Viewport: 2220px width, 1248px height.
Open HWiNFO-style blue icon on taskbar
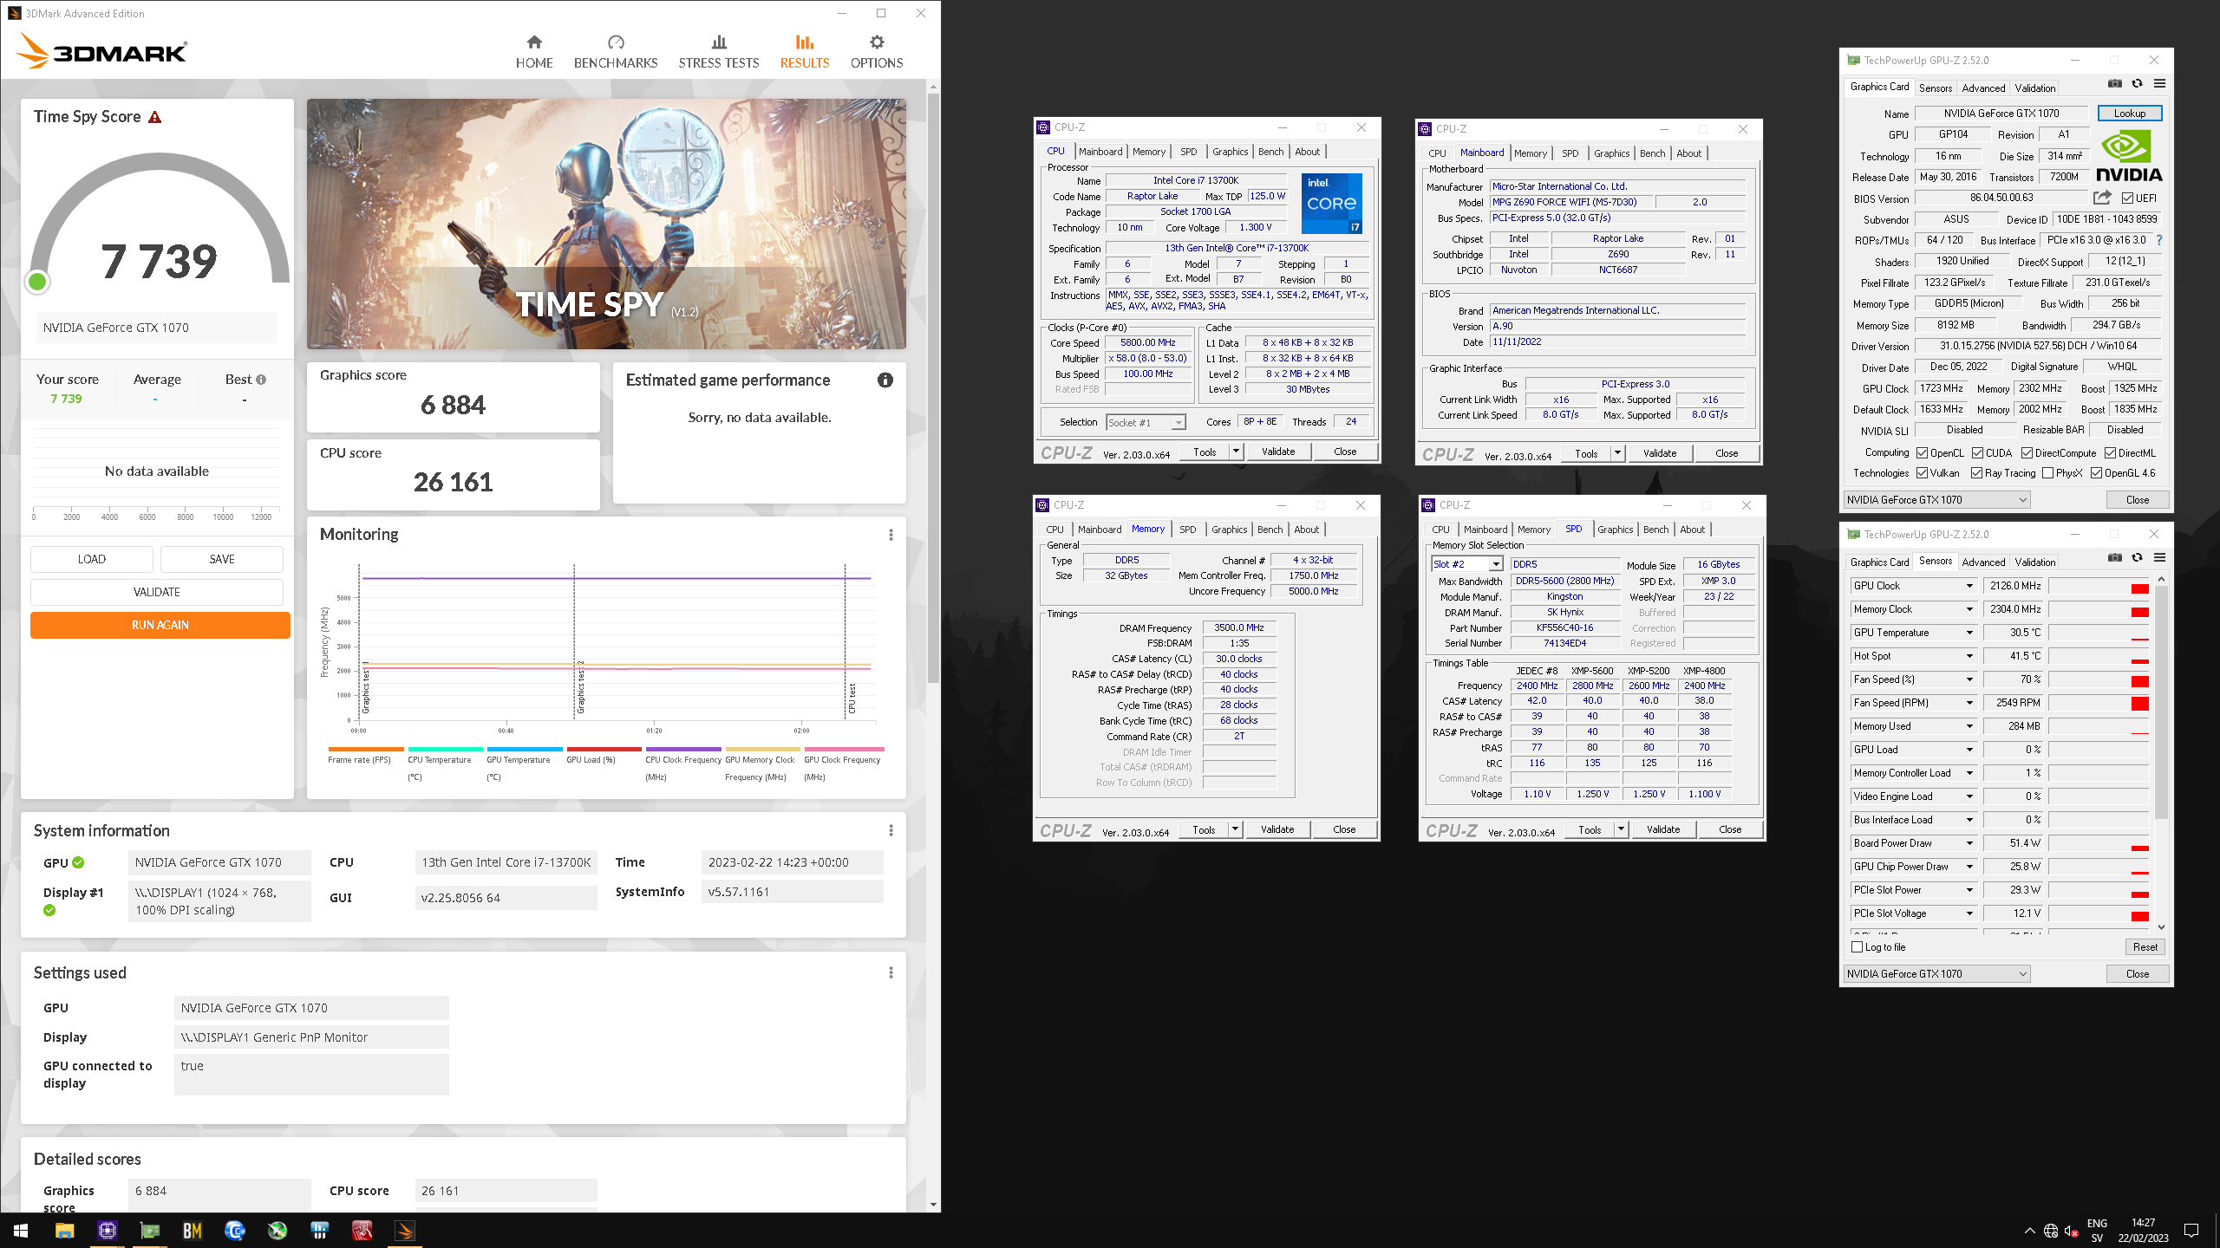pos(320,1231)
